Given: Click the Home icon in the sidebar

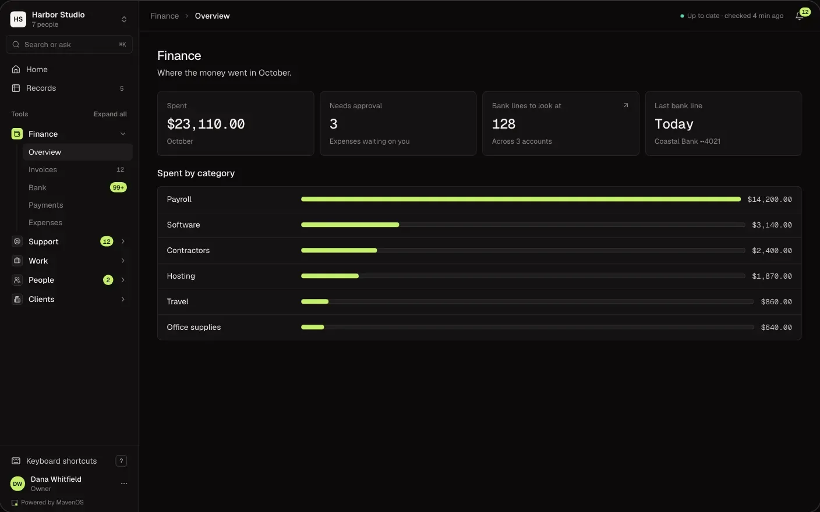Looking at the screenshot, I should [x=16, y=69].
